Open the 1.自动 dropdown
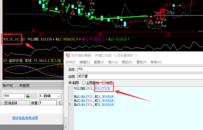 pos(50,96)
